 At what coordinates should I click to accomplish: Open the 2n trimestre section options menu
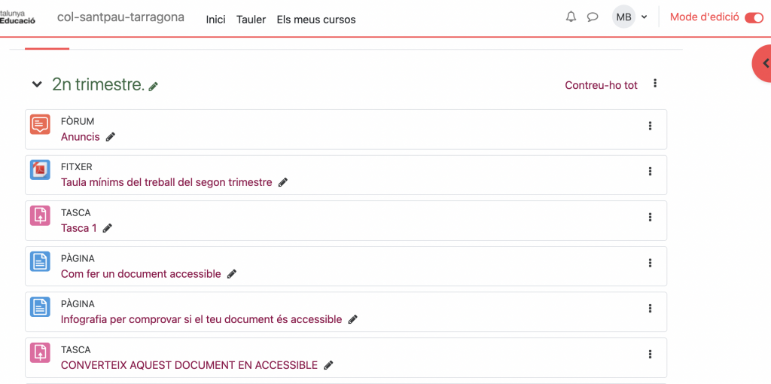tap(655, 84)
